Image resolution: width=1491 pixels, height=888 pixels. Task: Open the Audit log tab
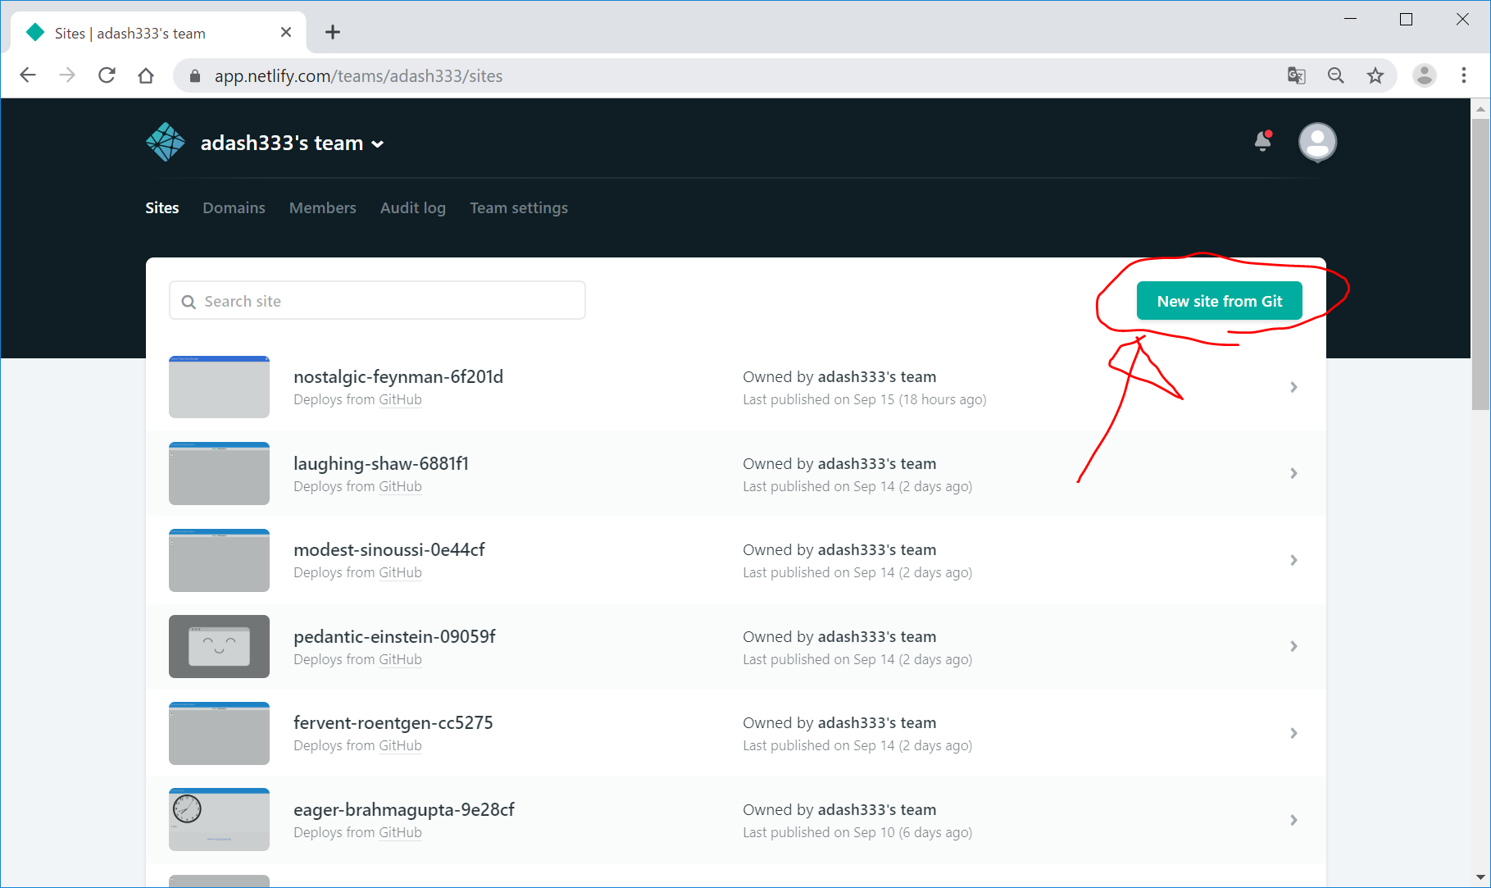click(x=412, y=208)
